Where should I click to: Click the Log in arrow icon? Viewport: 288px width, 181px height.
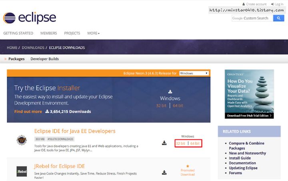(272, 4)
